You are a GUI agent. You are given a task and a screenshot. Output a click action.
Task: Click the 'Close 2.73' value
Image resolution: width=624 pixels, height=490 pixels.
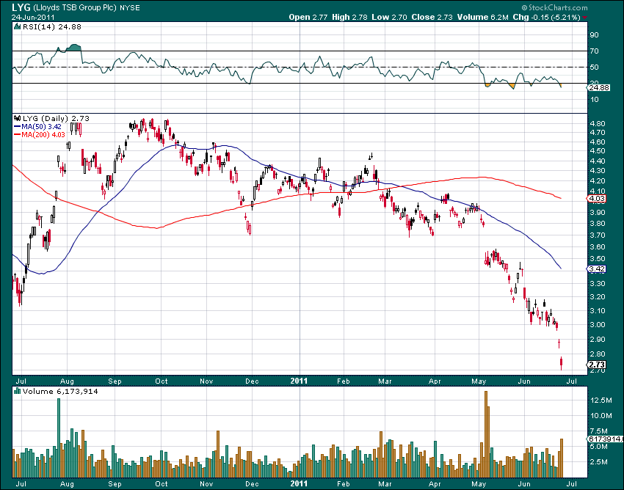click(x=432, y=17)
